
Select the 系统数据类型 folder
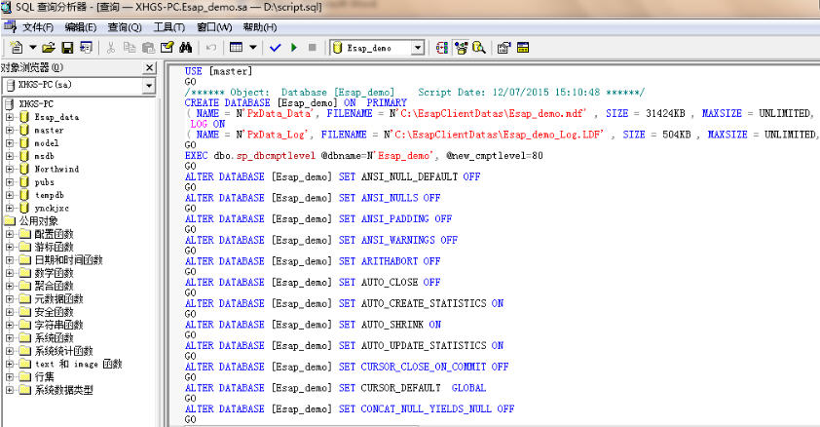tap(63, 390)
